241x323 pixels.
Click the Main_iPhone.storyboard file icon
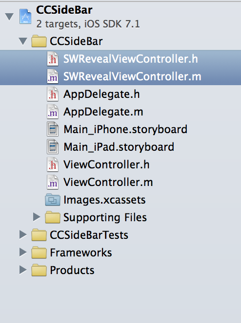[x=53, y=129]
